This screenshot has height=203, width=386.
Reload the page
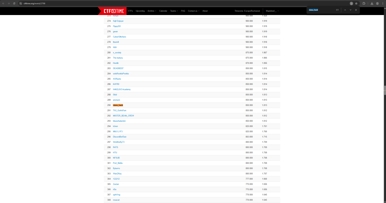14,3
